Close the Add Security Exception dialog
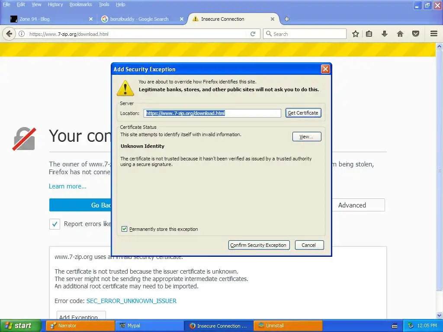Screen dimensions: 443x332 click(325, 69)
